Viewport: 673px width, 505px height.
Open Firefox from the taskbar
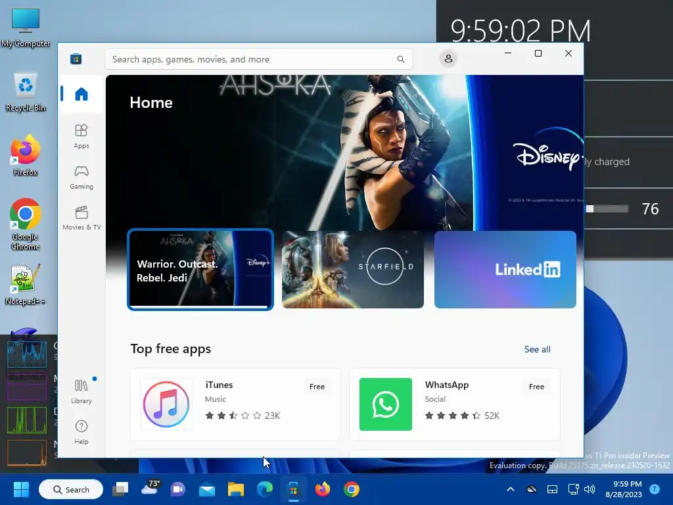point(322,489)
